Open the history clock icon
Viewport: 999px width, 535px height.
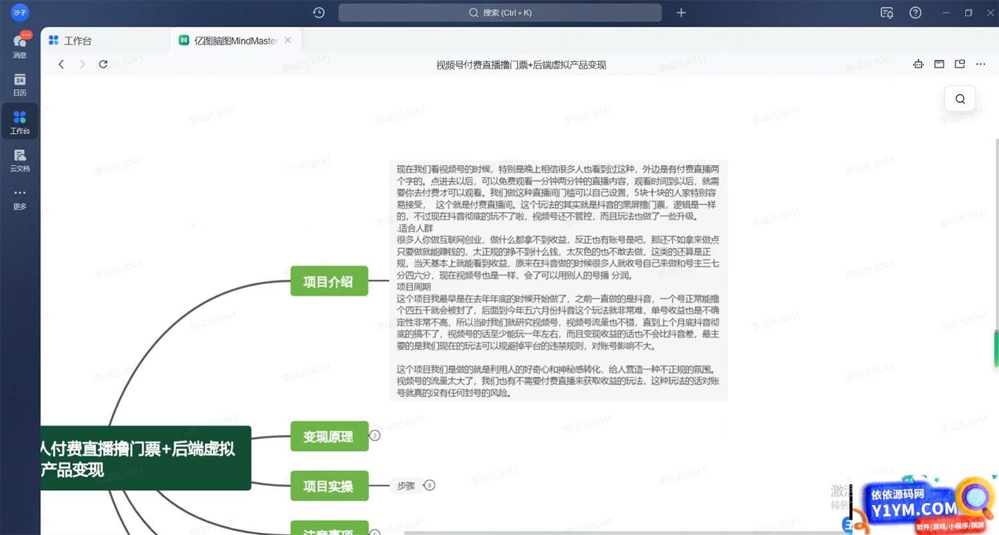(x=319, y=13)
